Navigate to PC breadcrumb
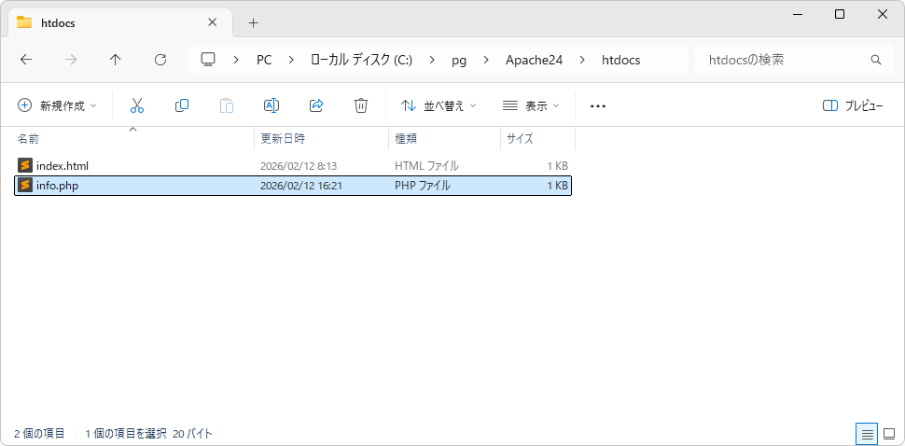Screen dimensions: 905x446 pyautogui.click(x=264, y=60)
